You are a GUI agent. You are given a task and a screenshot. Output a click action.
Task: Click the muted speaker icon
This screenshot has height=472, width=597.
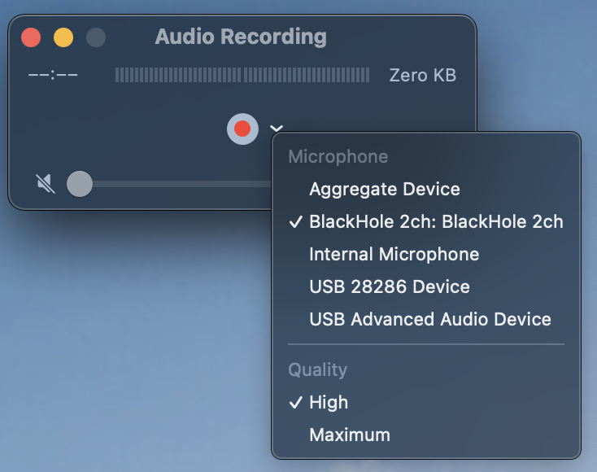[46, 184]
